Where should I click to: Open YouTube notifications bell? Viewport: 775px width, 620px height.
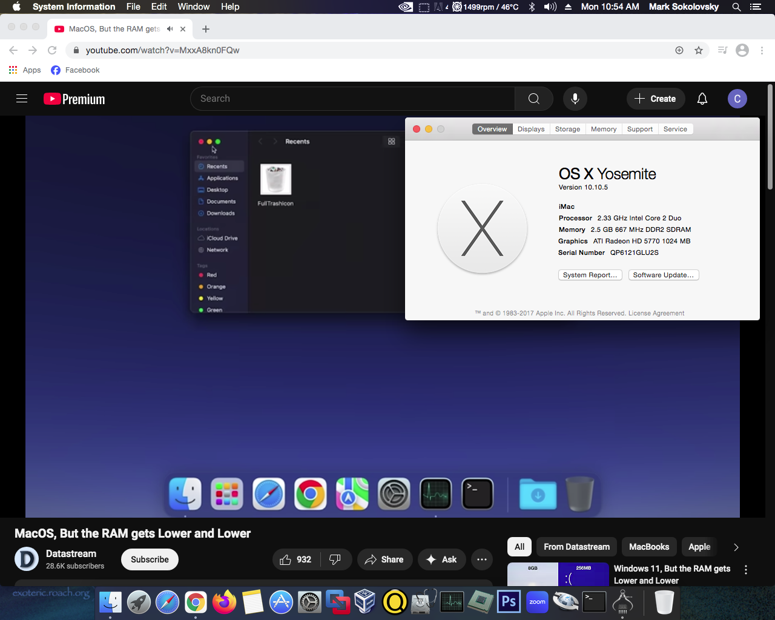coord(702,99)
